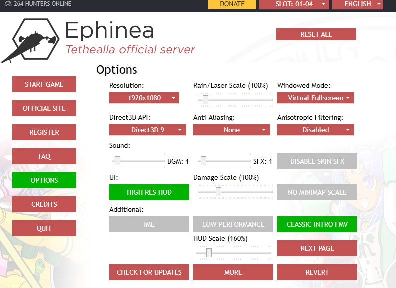Click the BGM volume slider handle

(117, 161)
